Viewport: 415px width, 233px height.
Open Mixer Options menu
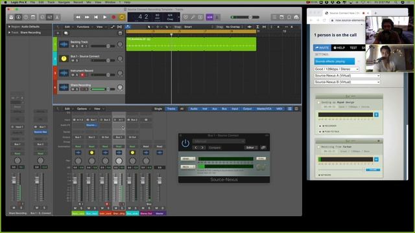[x=83, y=109]
